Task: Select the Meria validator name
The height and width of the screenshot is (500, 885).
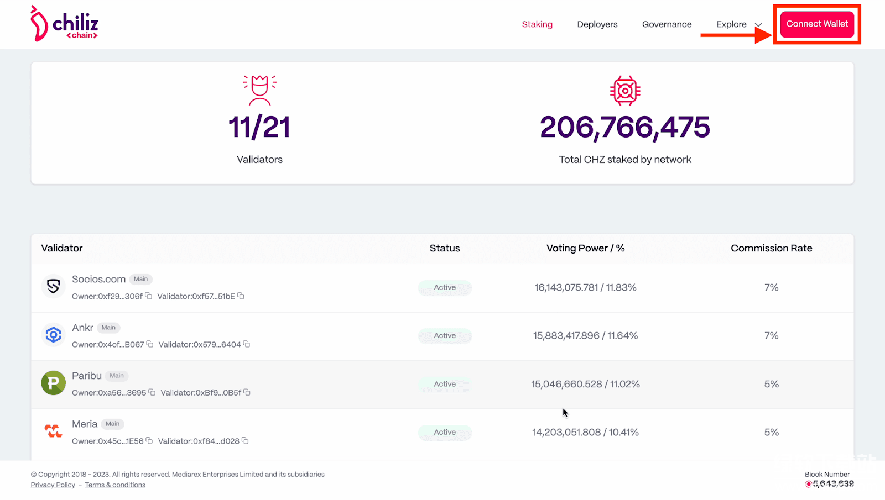Action: point(85,424)
